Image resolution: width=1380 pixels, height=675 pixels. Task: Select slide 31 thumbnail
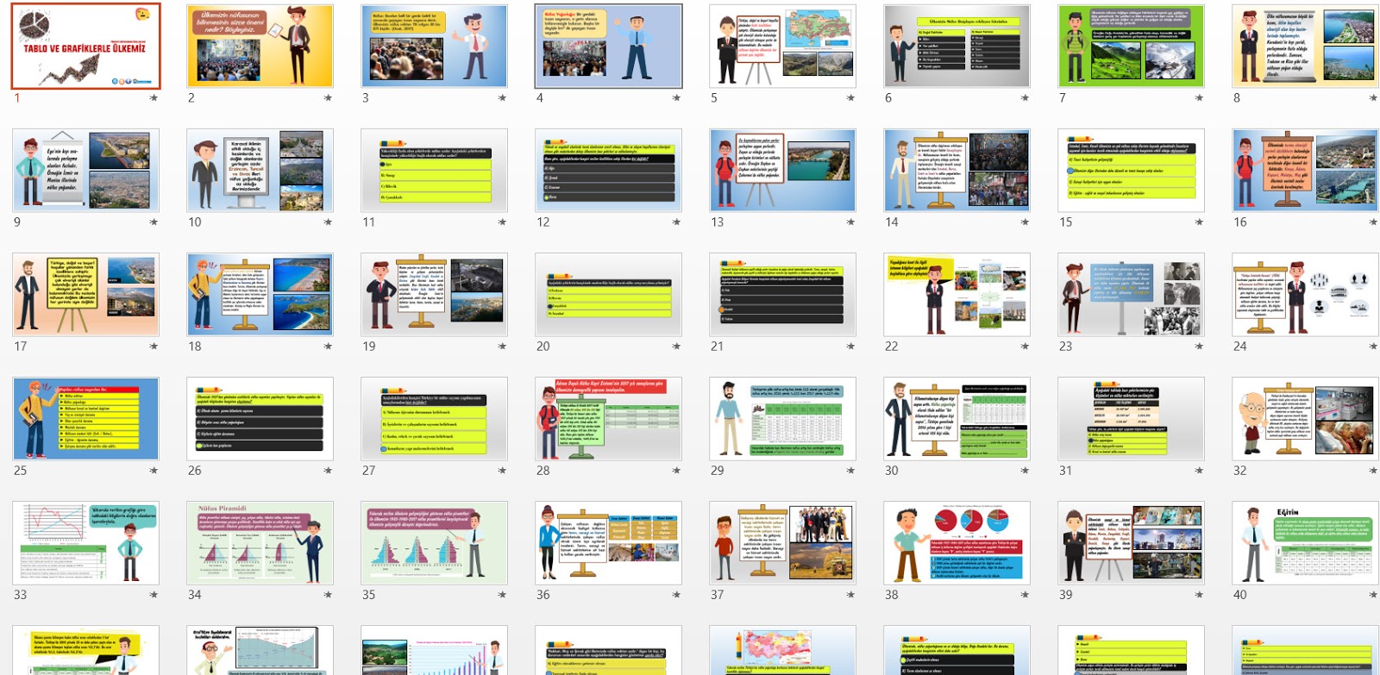pos(1132,419)
